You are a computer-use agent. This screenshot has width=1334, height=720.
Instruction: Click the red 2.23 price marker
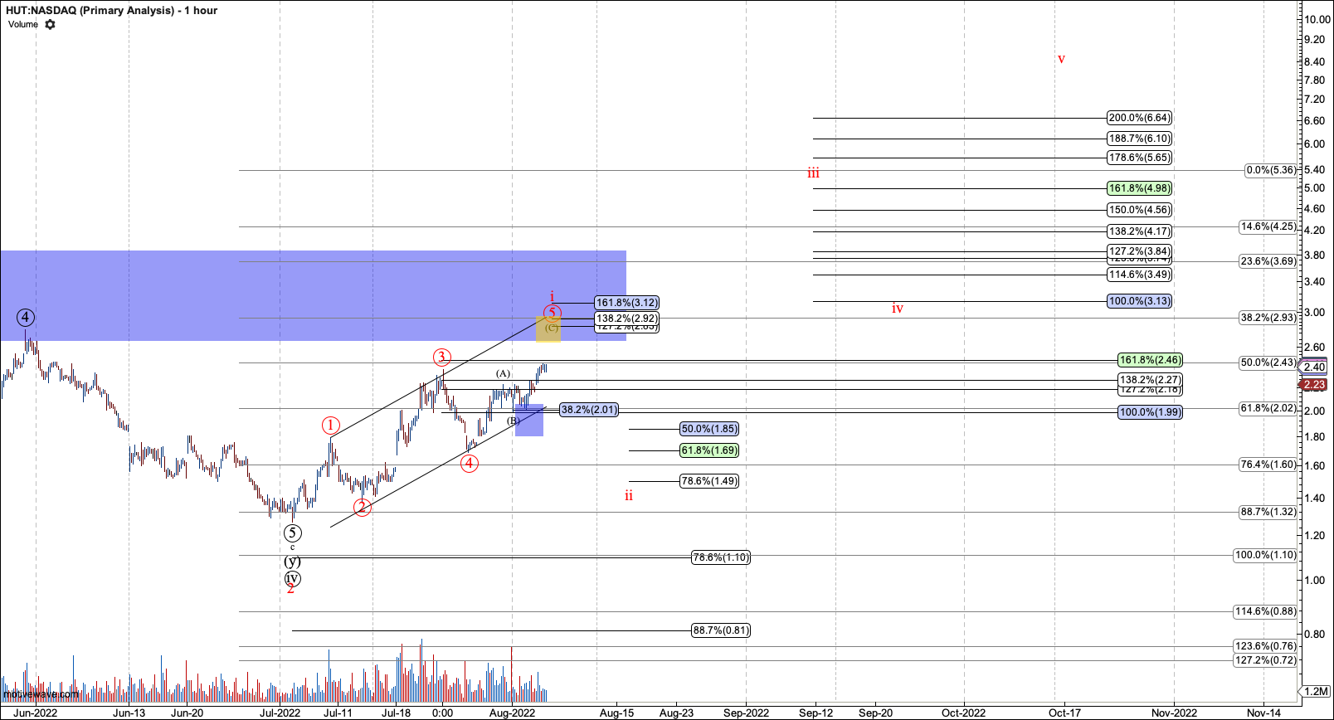1315,385
